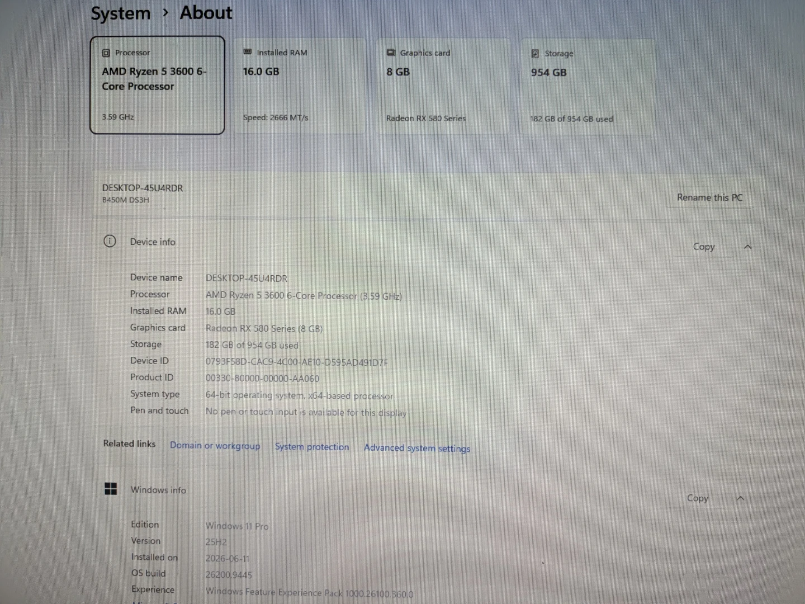Click Edition value Windows 11 Pro

point(237,526)
